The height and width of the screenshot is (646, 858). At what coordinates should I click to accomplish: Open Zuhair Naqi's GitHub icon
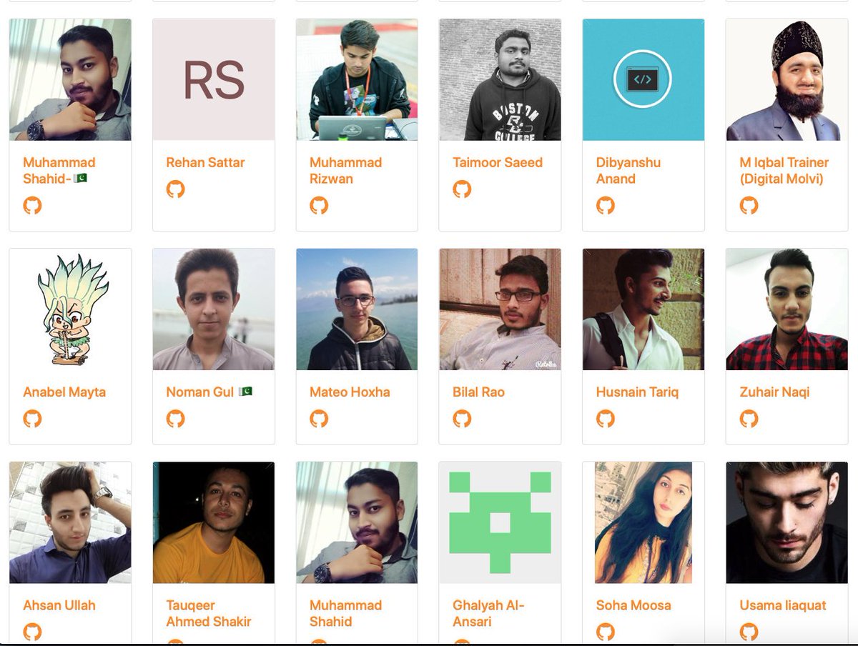point(749,419)
